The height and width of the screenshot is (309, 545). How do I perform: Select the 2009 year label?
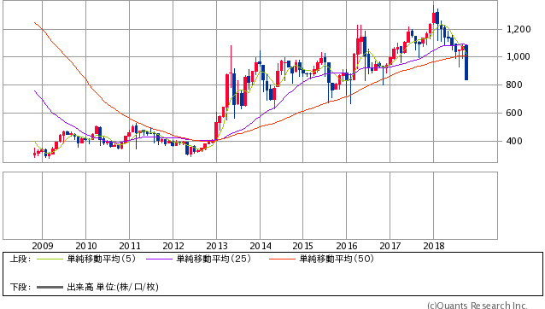click(43, 246)
